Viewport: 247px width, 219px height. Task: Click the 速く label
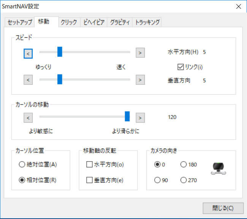tap(121, 67)
